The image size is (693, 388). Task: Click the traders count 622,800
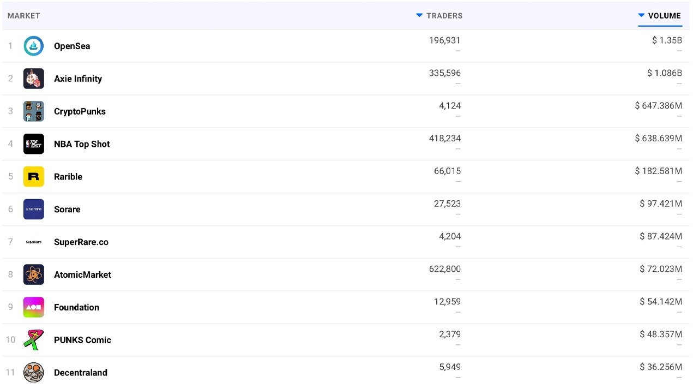click(x=445, y=269)
